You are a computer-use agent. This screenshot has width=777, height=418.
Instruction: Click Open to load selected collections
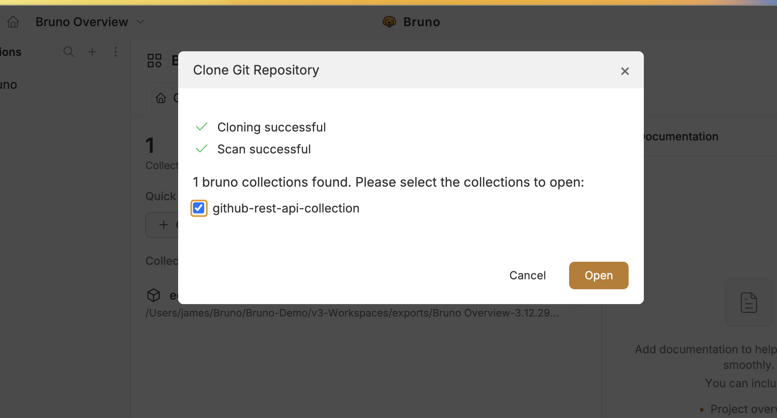pos(598,275)
